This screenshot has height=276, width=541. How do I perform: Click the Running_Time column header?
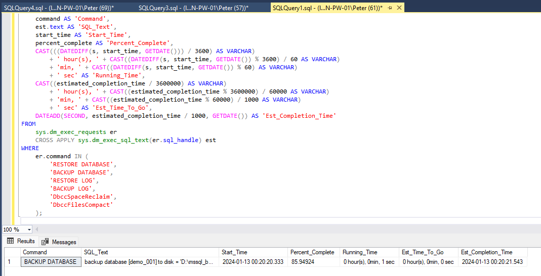pos(360,252)
